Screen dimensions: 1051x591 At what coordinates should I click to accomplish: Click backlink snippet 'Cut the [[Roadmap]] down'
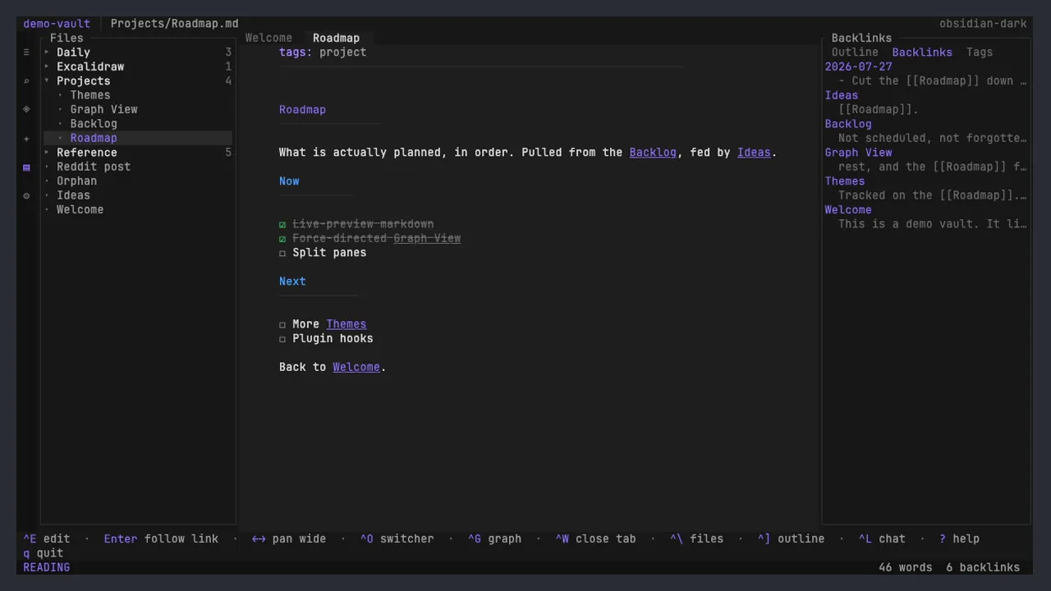(x=933, y=81)
